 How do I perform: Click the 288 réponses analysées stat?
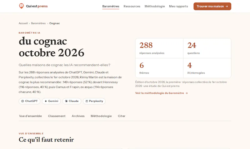click(x=159, y=48)
